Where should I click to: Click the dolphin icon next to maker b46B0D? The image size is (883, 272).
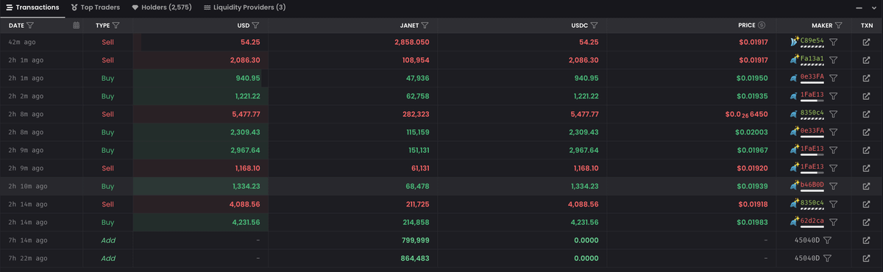(x=794, y=185)
